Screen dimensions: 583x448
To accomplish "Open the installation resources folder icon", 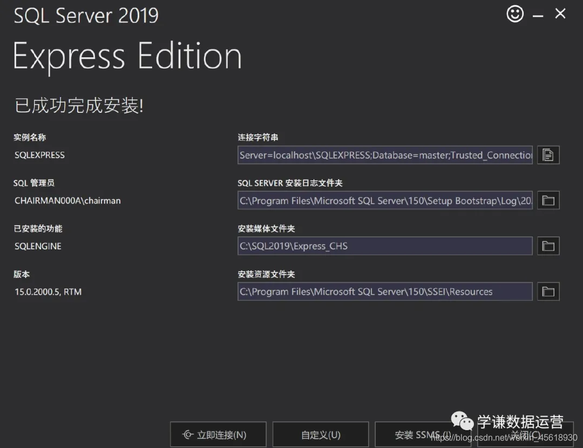I will (548, 291).
